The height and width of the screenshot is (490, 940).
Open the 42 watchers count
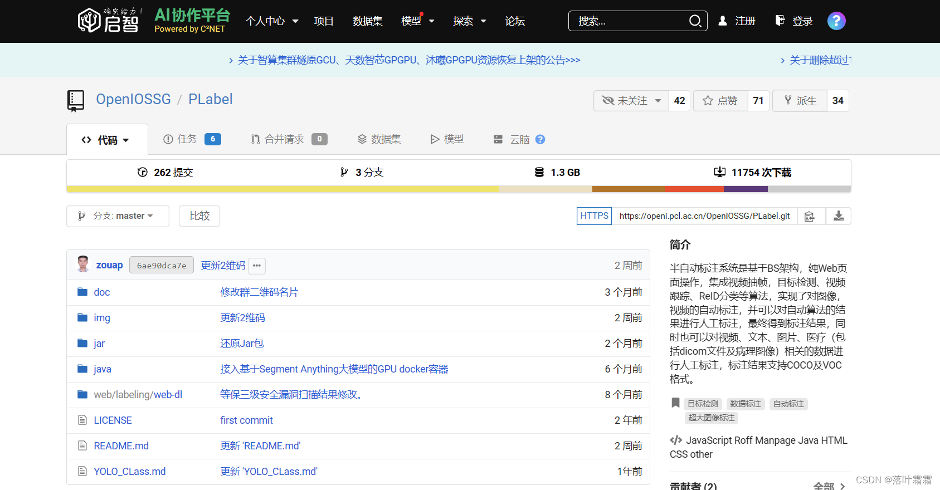(x=679, y=101)
